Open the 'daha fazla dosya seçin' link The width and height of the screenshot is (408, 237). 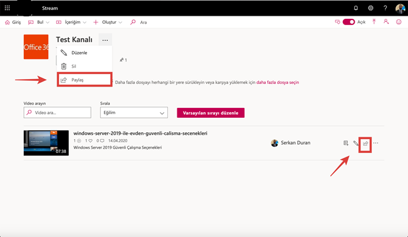pyautogui.click(x=278, y=82)
